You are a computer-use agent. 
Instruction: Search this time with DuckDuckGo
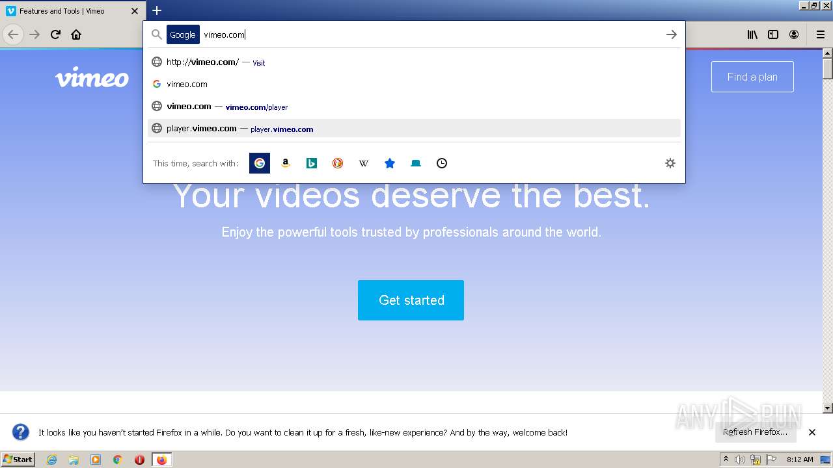338,163
